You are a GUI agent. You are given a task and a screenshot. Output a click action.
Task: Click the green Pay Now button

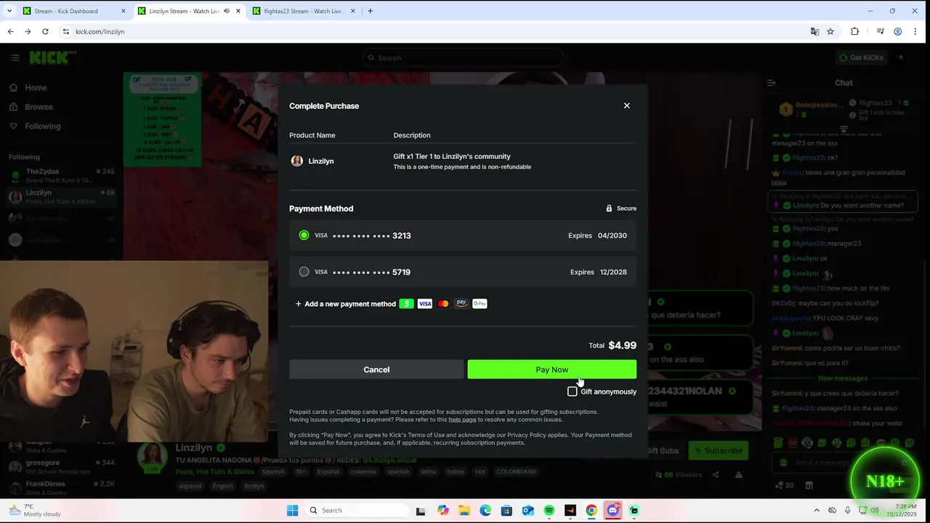click(x=552, y=370)
